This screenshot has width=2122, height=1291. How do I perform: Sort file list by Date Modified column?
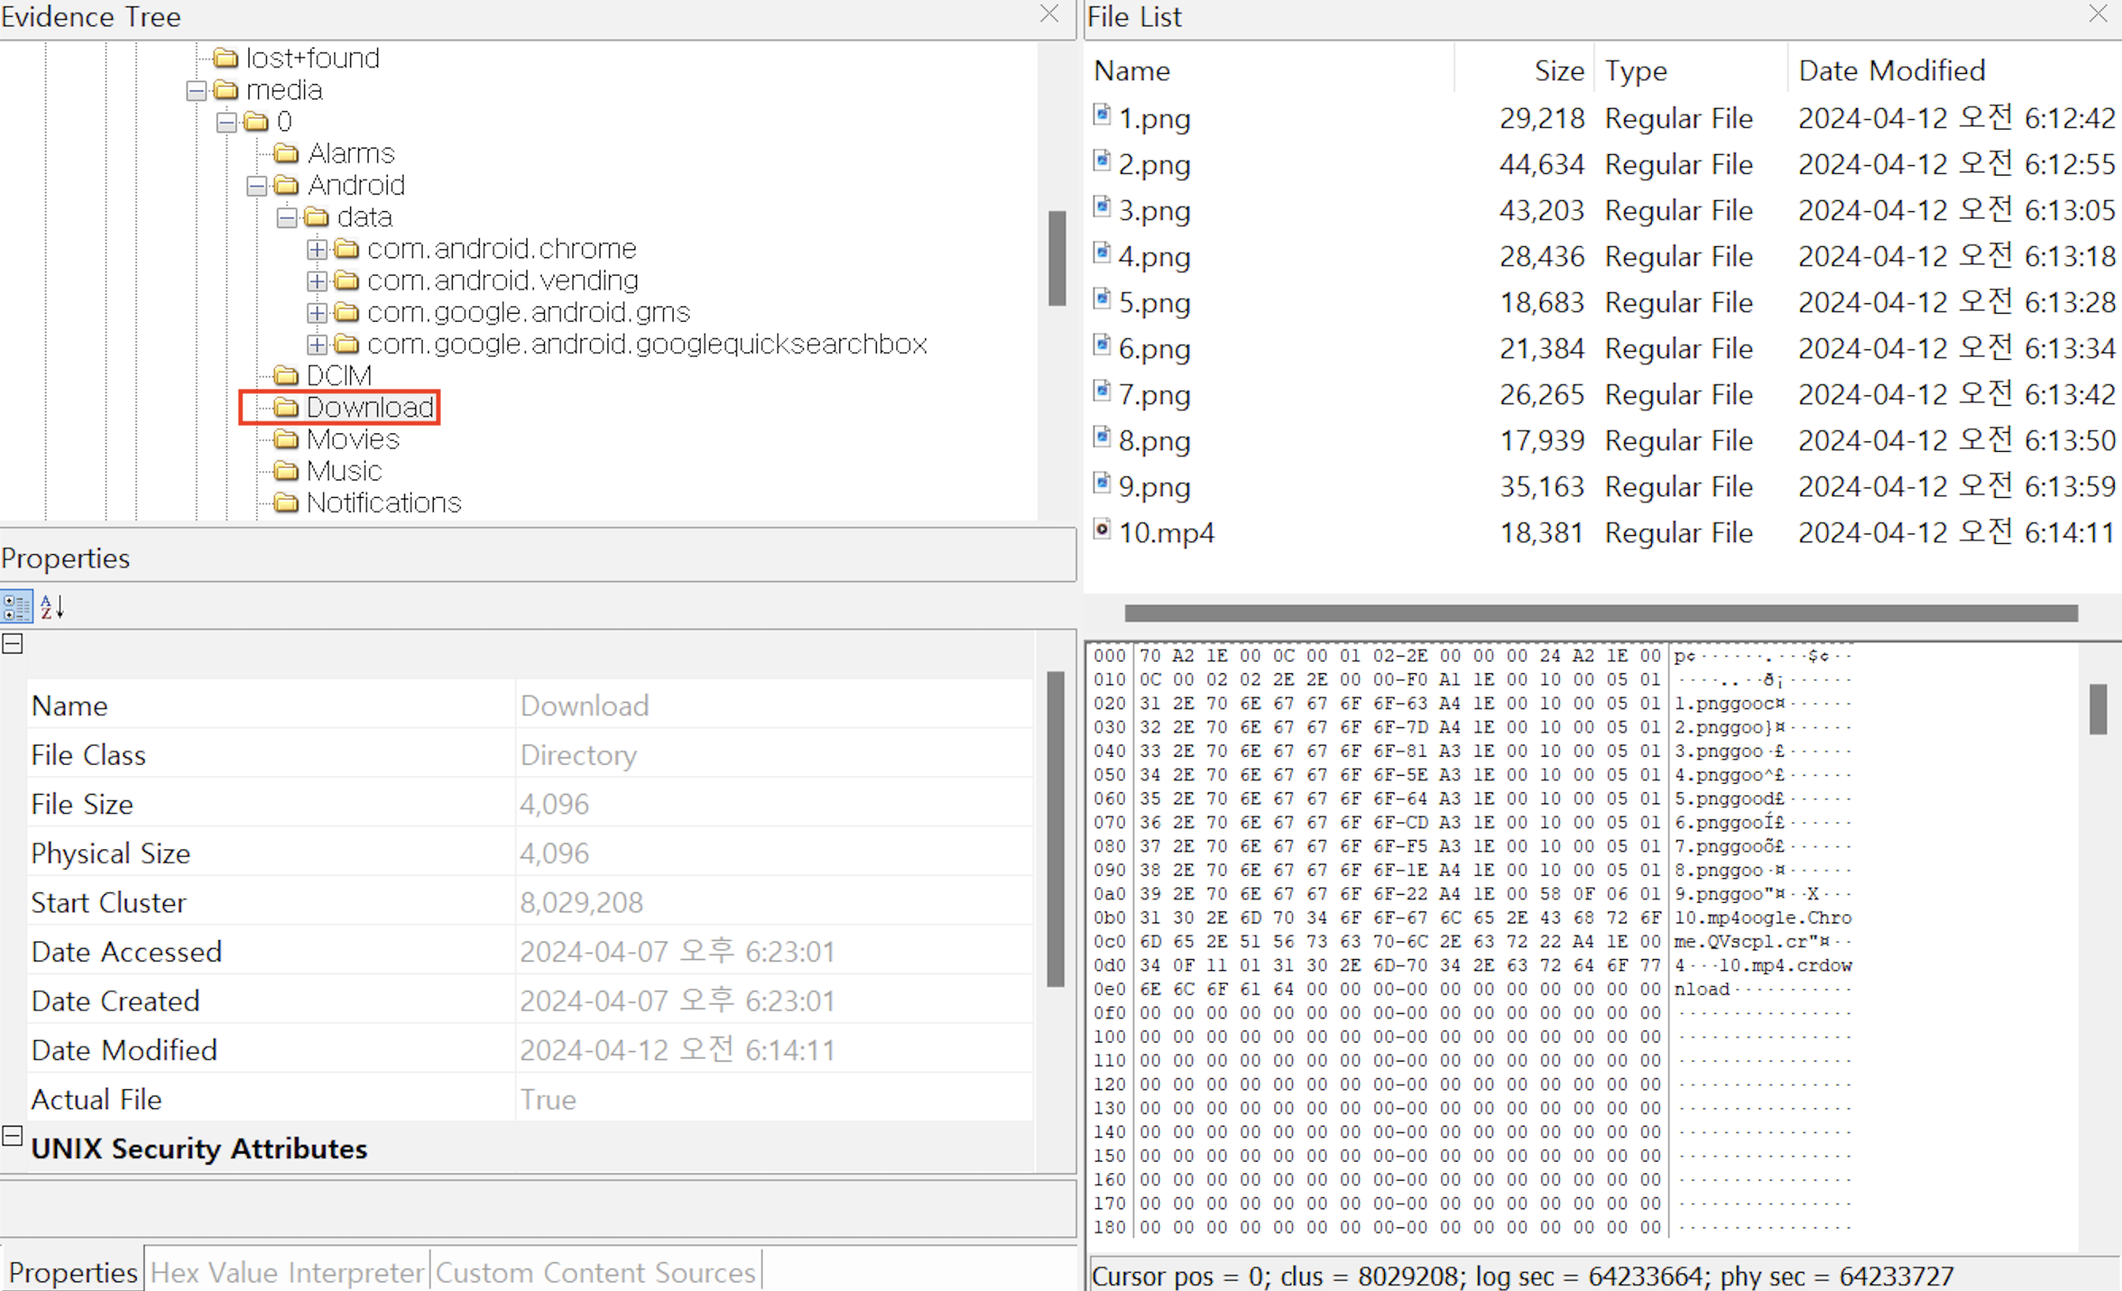click(1891, 71)
